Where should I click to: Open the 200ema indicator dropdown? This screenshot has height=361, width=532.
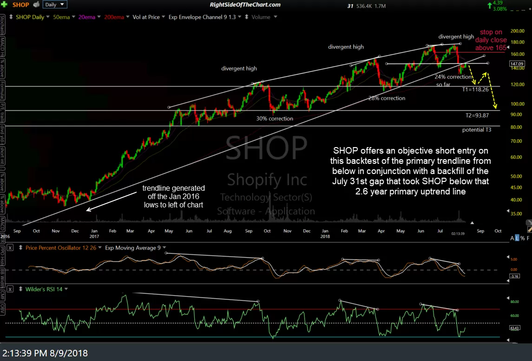pyautogui.click(x=128, y=17)
